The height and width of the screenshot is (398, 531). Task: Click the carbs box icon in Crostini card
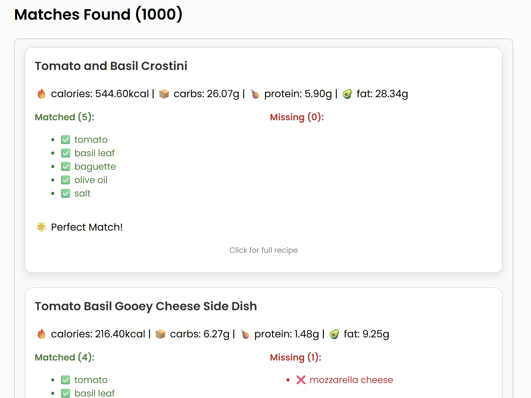[164, 94]
